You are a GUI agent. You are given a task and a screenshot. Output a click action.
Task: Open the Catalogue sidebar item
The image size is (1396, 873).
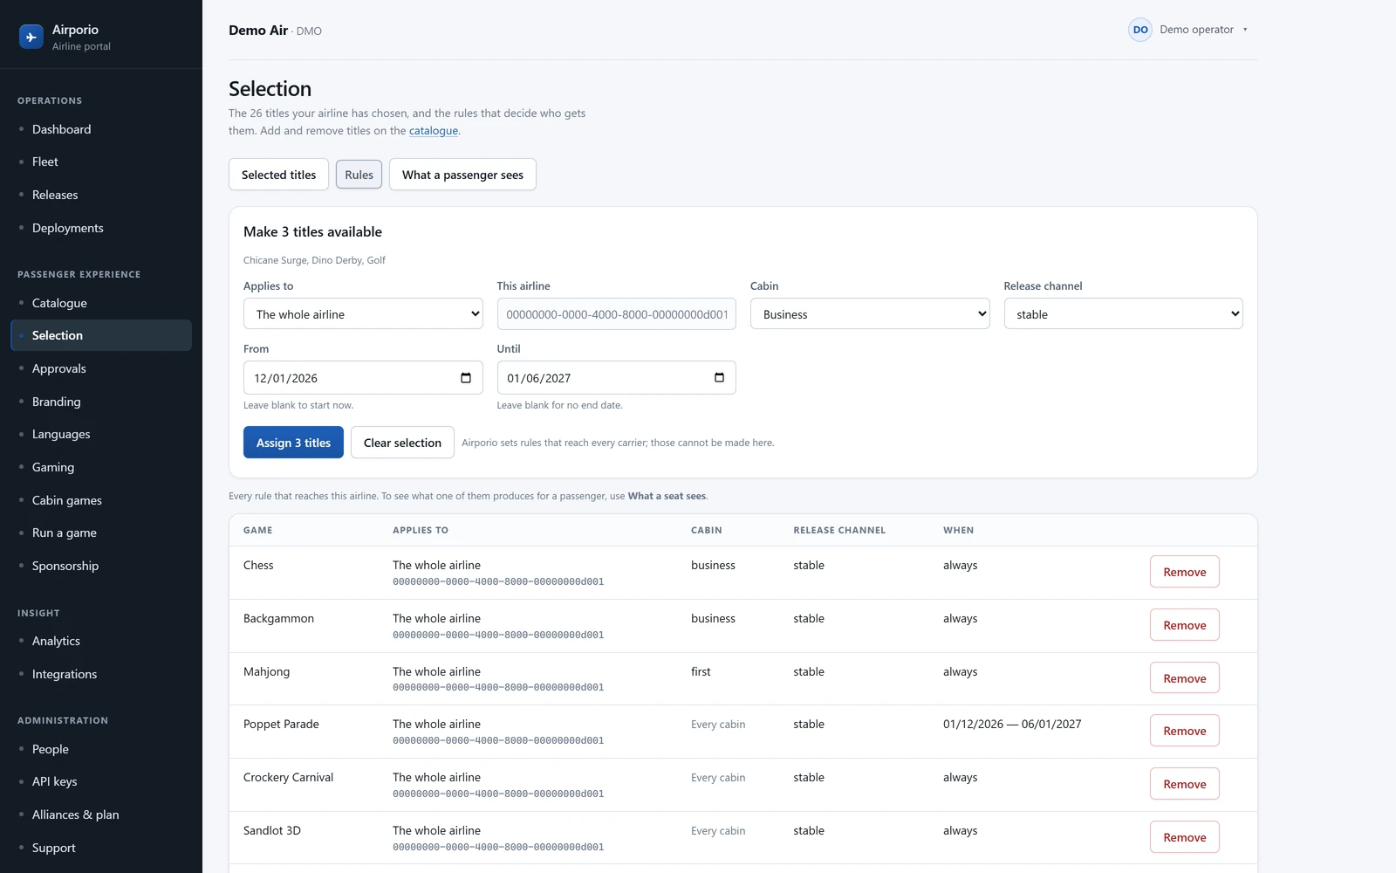(x=101, y=303)
